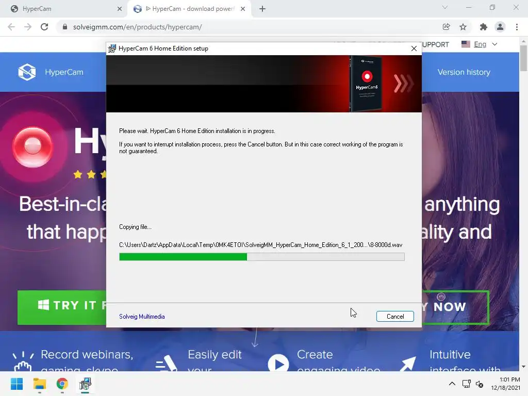Image resolution: width=528 pixels, height=396 pixels.
Task: Open the clock showing 1:01 PM
Action: 505,384
